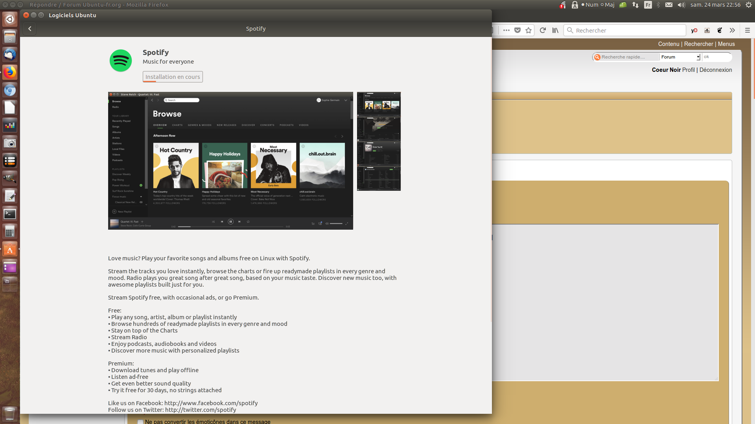Go back with the Logiciels Ubuntu arrow button
The height and width of the screenshot is (424, 755).
[29, 29]
